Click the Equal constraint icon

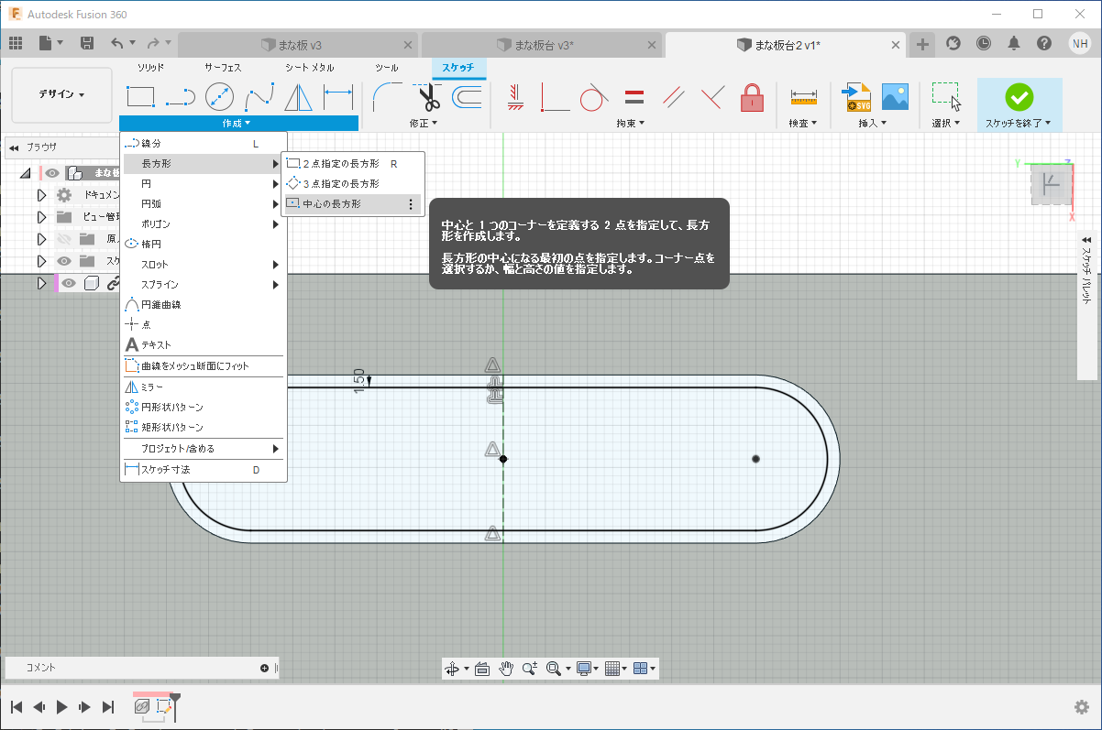(x=634, y=96)
